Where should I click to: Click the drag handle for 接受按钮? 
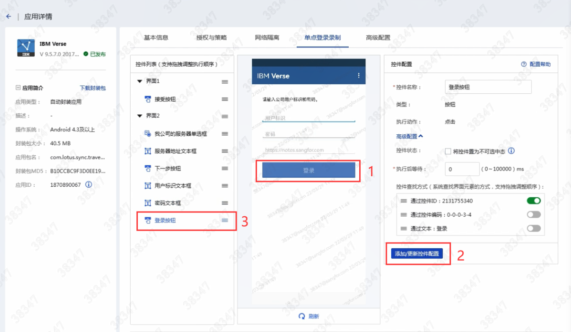225,99
